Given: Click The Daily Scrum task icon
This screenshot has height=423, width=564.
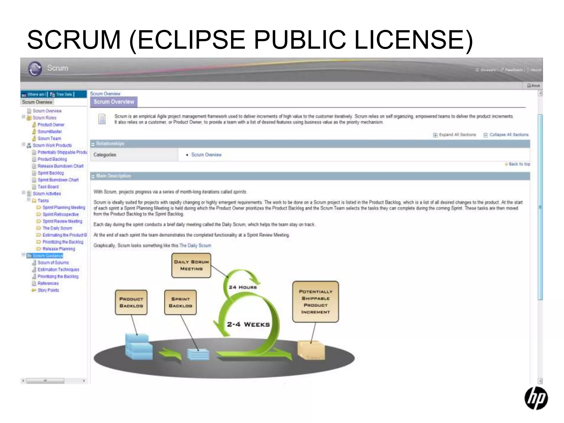Looking at the screenshot, I should (x=39, y=228).
